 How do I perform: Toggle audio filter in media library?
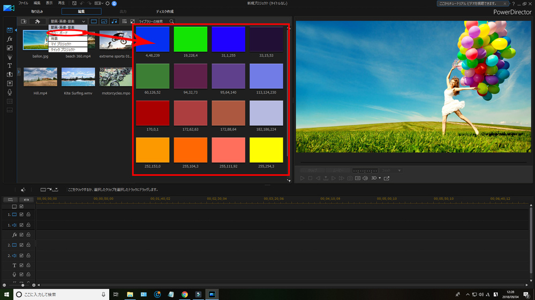pyautogui.click(x=114, y=21)
